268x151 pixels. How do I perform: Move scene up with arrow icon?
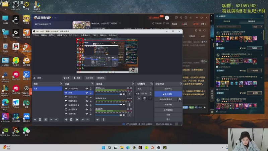point(51,119)
